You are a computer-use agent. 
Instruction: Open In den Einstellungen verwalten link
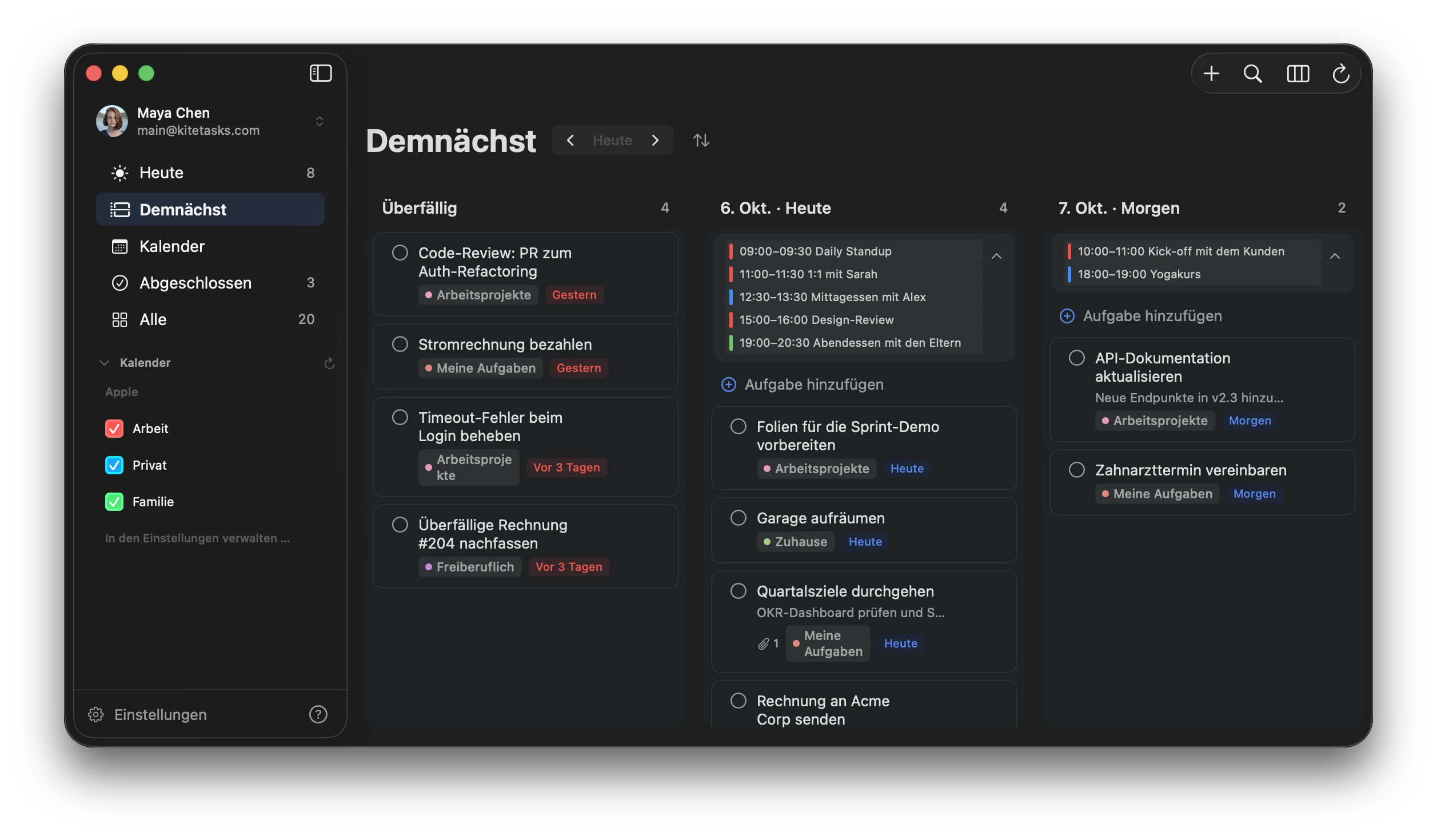click(197, 538)
